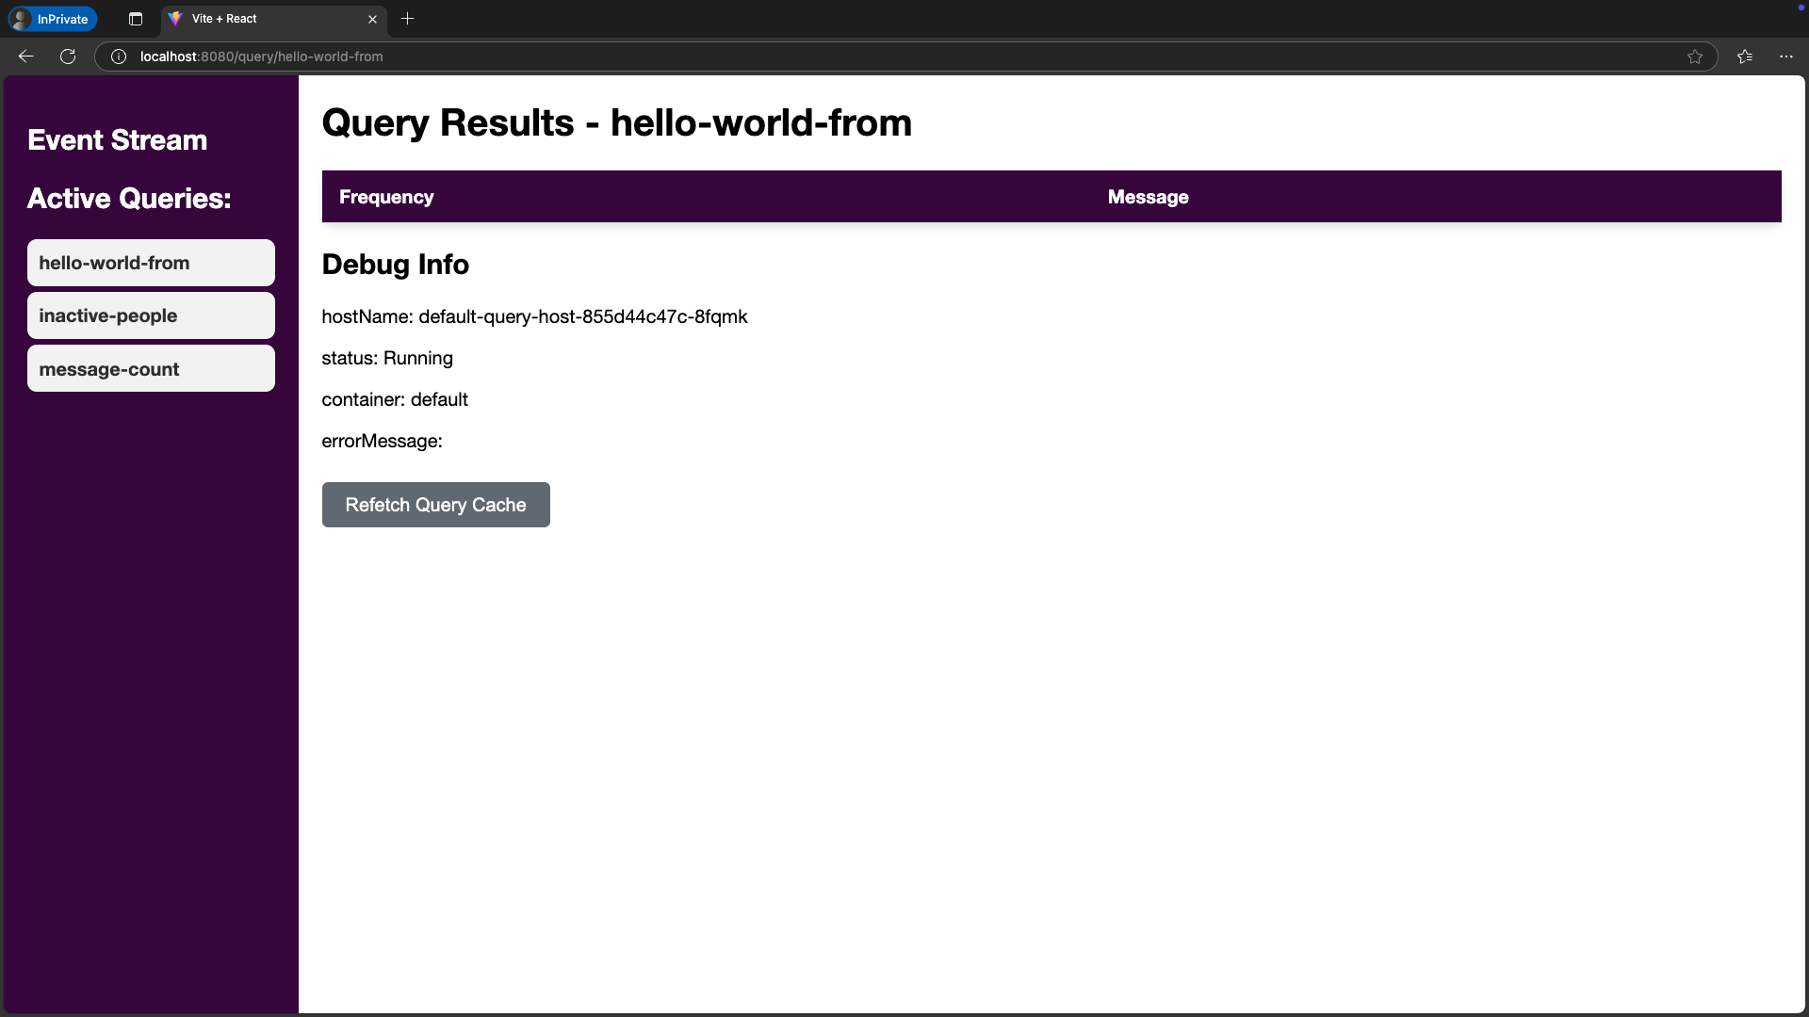This screenshot has height=1017, width=1809.
Task: Click the site info icon in address bar
Action: (119, 56)
